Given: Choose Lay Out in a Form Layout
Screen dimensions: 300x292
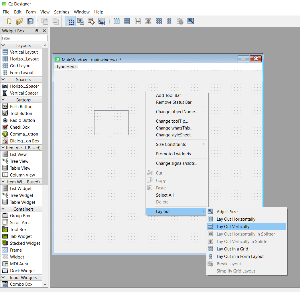Looking at the screenshot, I should 246,256.
